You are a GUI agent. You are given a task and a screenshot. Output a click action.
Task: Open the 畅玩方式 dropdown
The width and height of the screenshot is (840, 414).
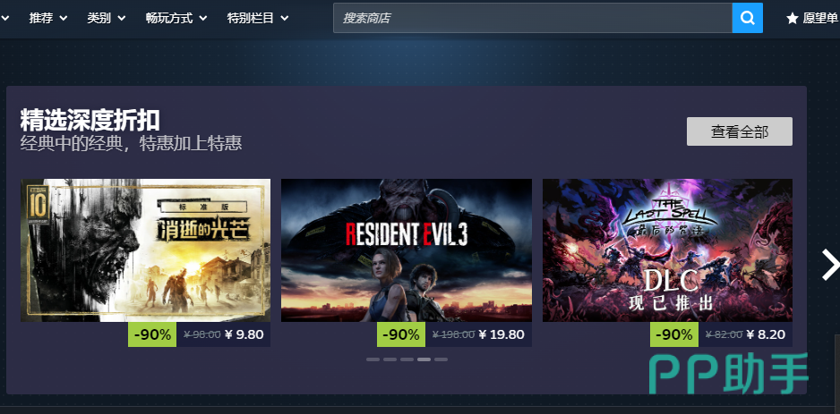tap(176, 18)
